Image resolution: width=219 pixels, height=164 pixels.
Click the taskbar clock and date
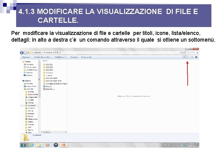192,145
